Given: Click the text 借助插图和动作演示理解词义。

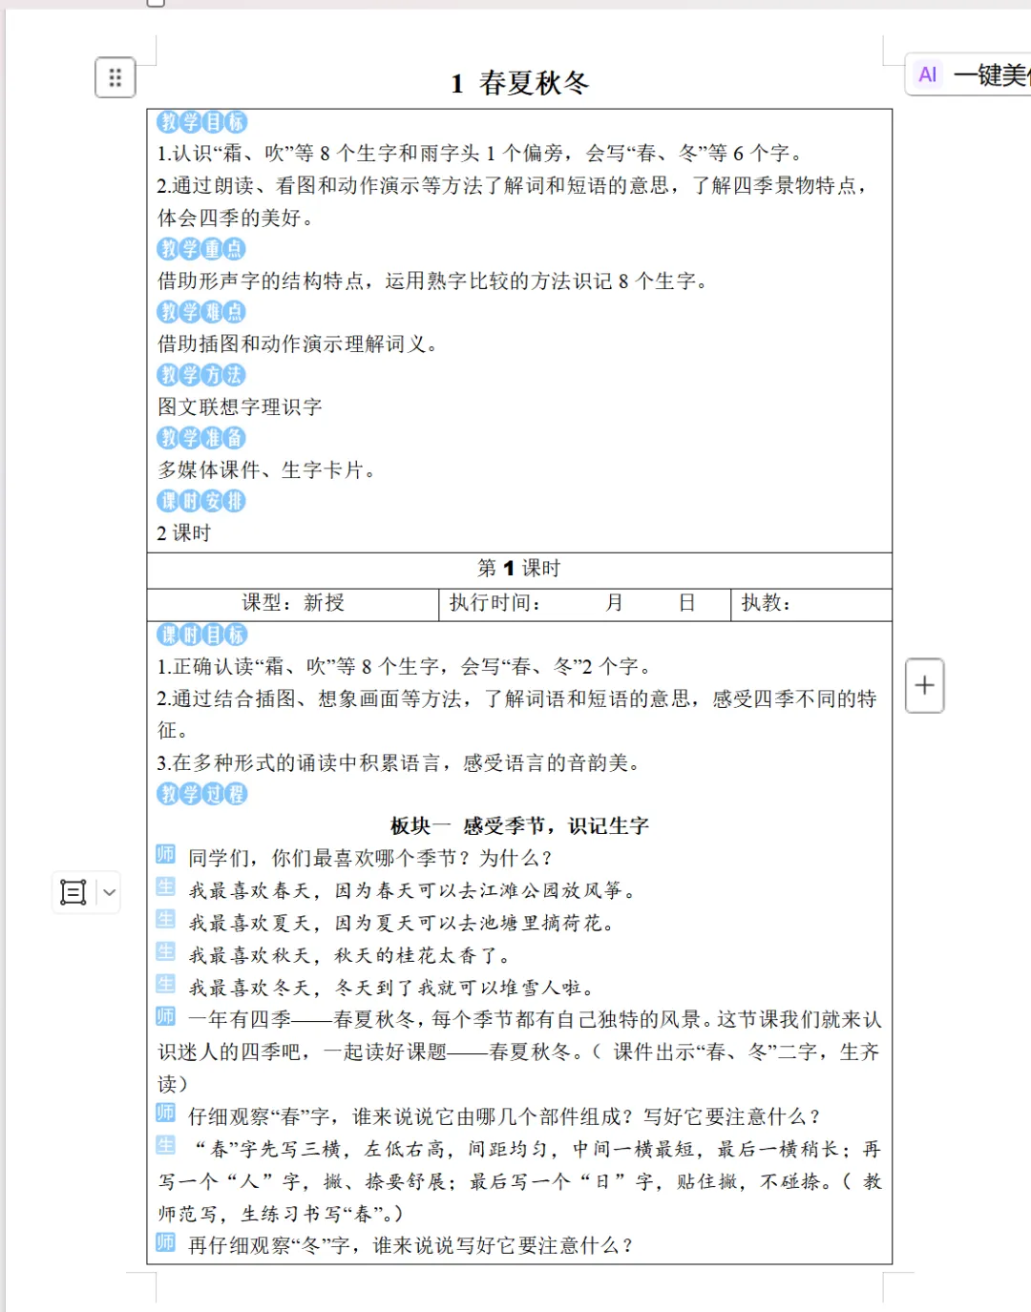Looking at the screenshot, I should [299, 344].
